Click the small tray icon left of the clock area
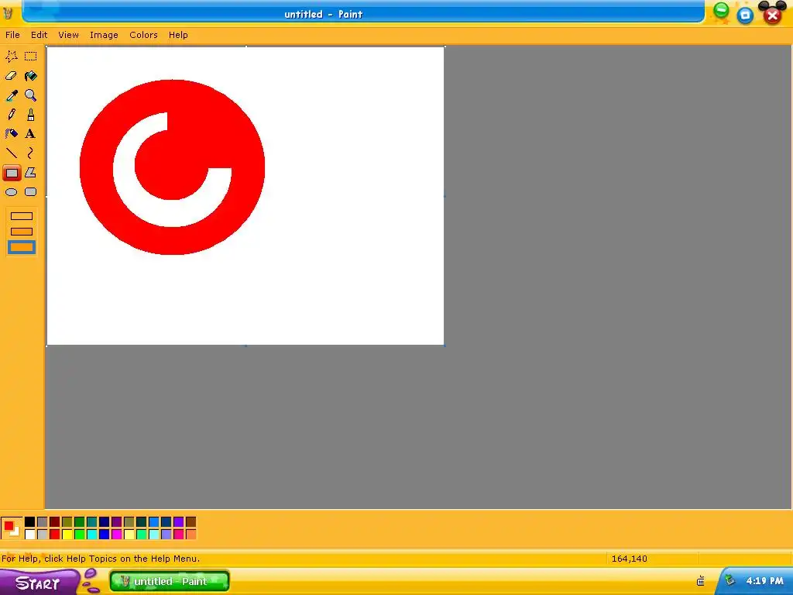The width and height of the screenshot is (793, 595). (x=700, y=581)
